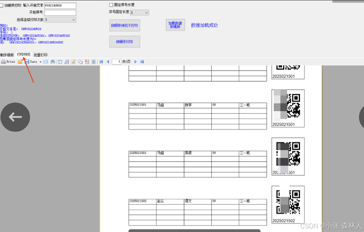Click the page number input box
Viewport: 364px width, 232px height.
[x=116, y=62]
